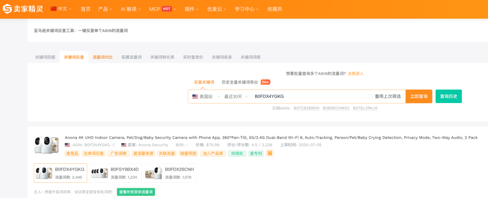Click the 关联流量 tag button
The image size is (488, 198).
166,153
